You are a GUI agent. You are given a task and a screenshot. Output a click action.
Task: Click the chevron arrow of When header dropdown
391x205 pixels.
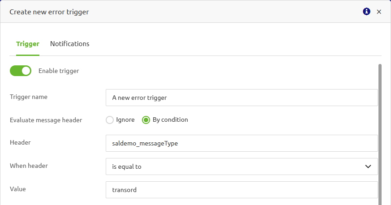(368, 167)
